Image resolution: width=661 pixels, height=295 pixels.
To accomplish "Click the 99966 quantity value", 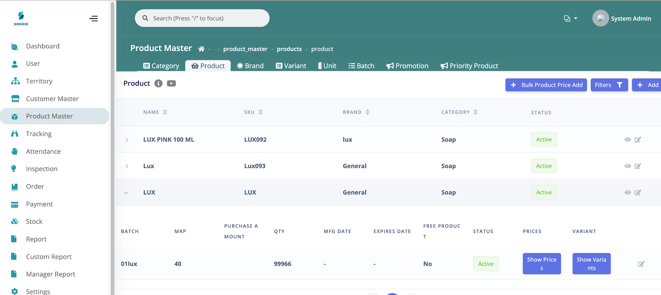I will [283, 264].
